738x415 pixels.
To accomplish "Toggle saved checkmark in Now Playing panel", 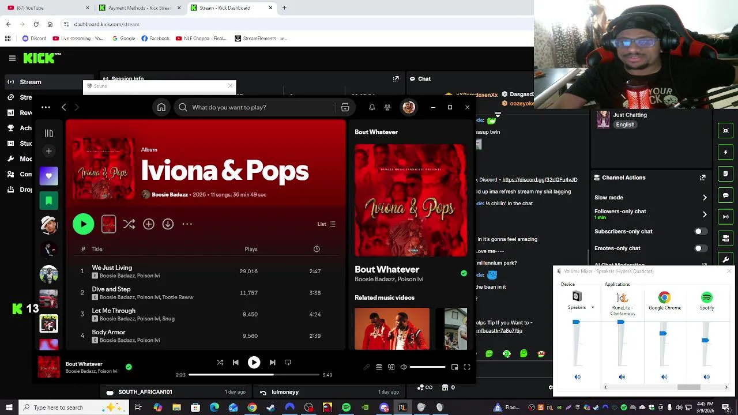I will click(464, 273).
